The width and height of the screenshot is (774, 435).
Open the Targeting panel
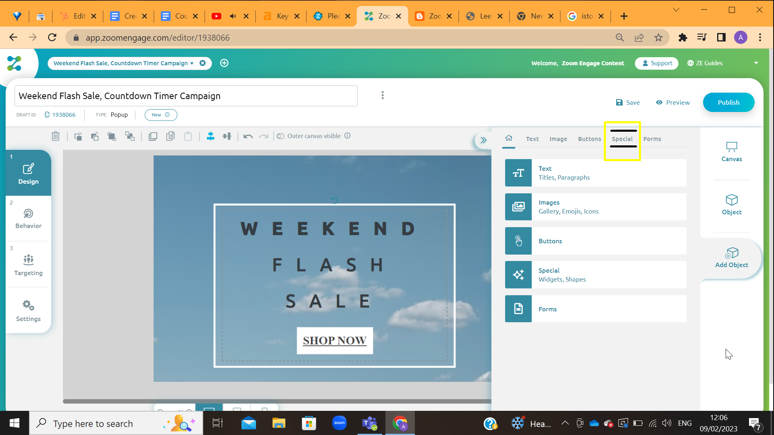[28, 264]
